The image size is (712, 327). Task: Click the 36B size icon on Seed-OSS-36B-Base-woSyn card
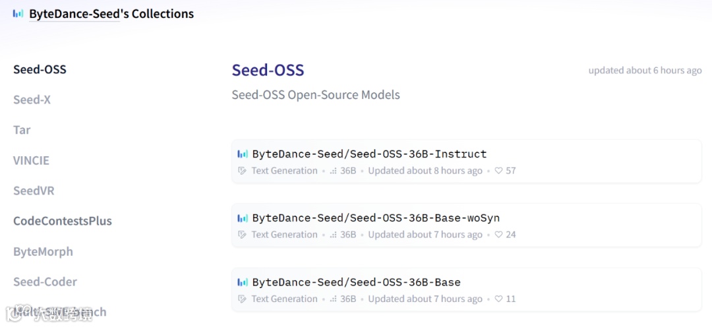(333, 235)
